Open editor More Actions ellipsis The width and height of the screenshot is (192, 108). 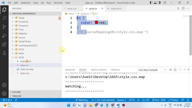(x=188, y=8)
